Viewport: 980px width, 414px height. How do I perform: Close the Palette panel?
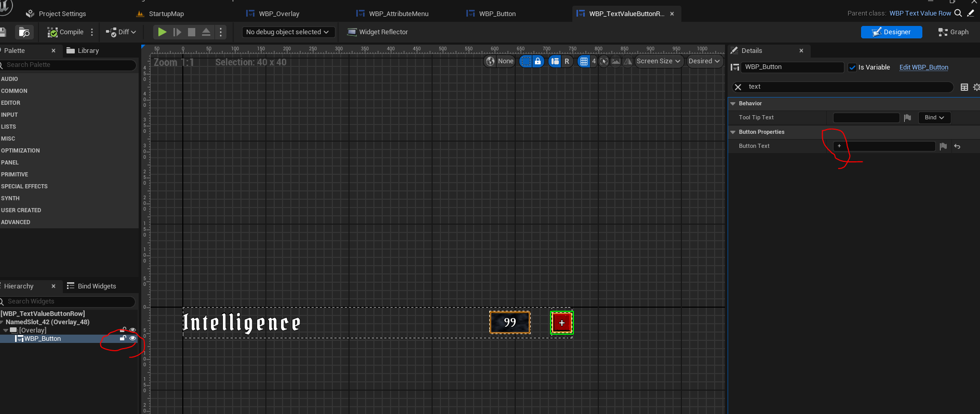click(x=53, y=51)
